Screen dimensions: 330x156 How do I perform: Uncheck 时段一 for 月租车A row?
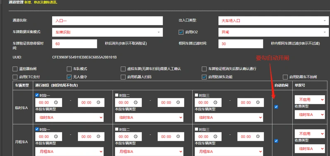coord(37,129)
